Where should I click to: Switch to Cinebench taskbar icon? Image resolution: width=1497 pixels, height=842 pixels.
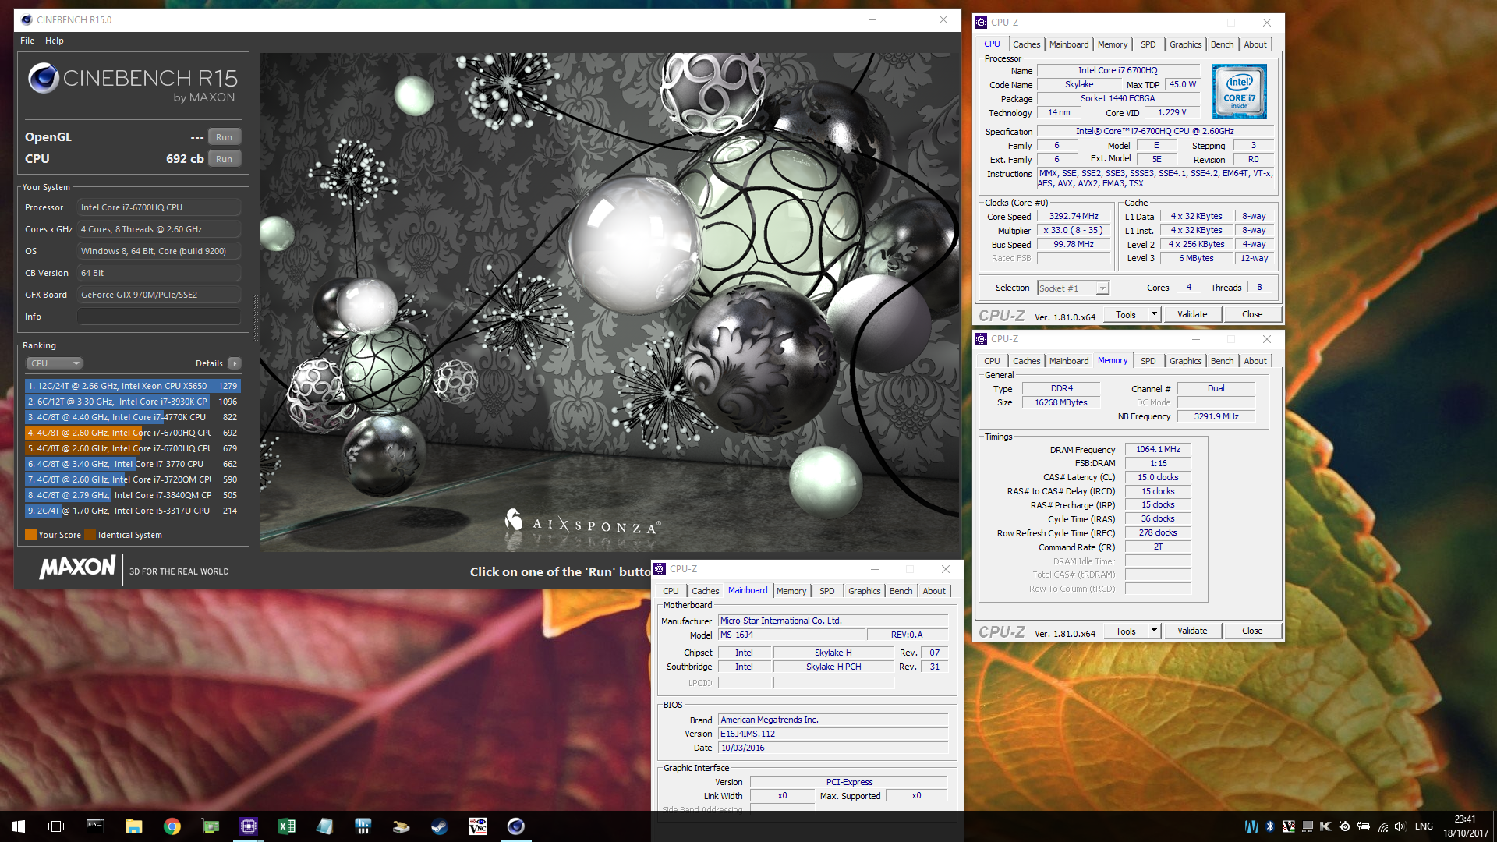(x=515, y=826)
